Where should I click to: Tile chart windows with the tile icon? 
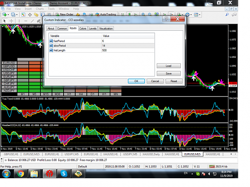click(156, 14)
